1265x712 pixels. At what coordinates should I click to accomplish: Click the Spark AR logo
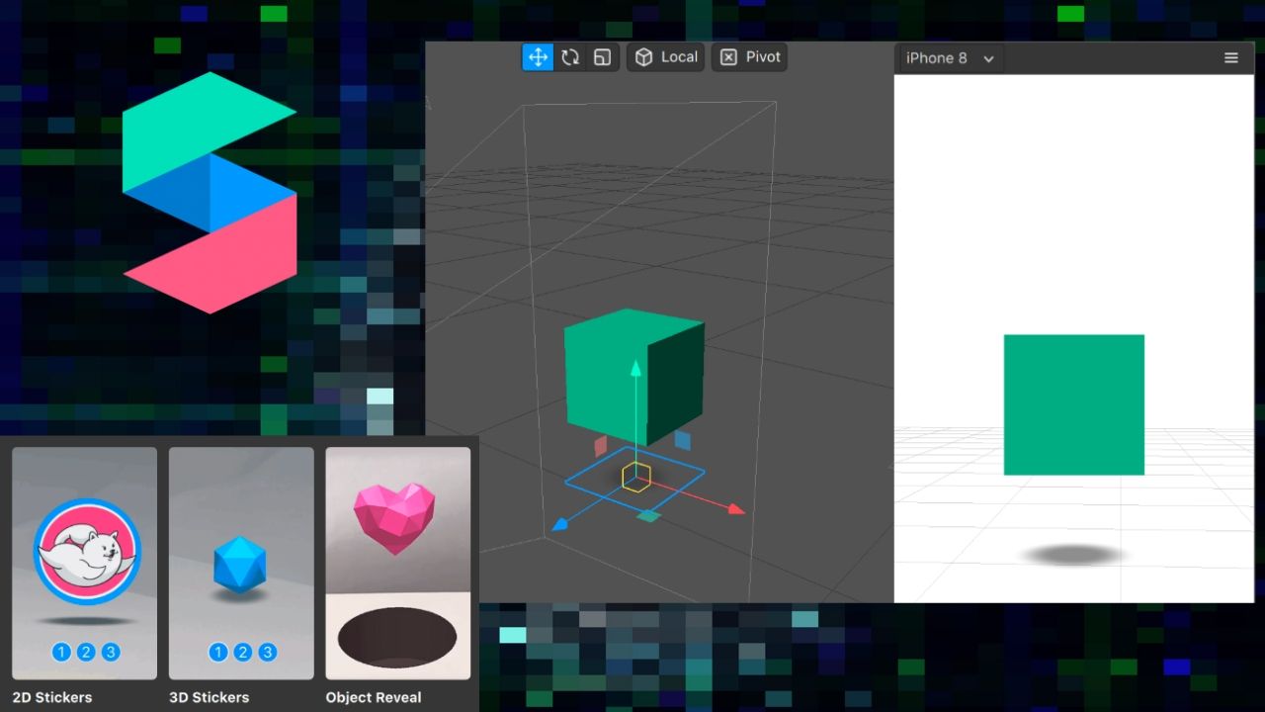tap(210, 193)
